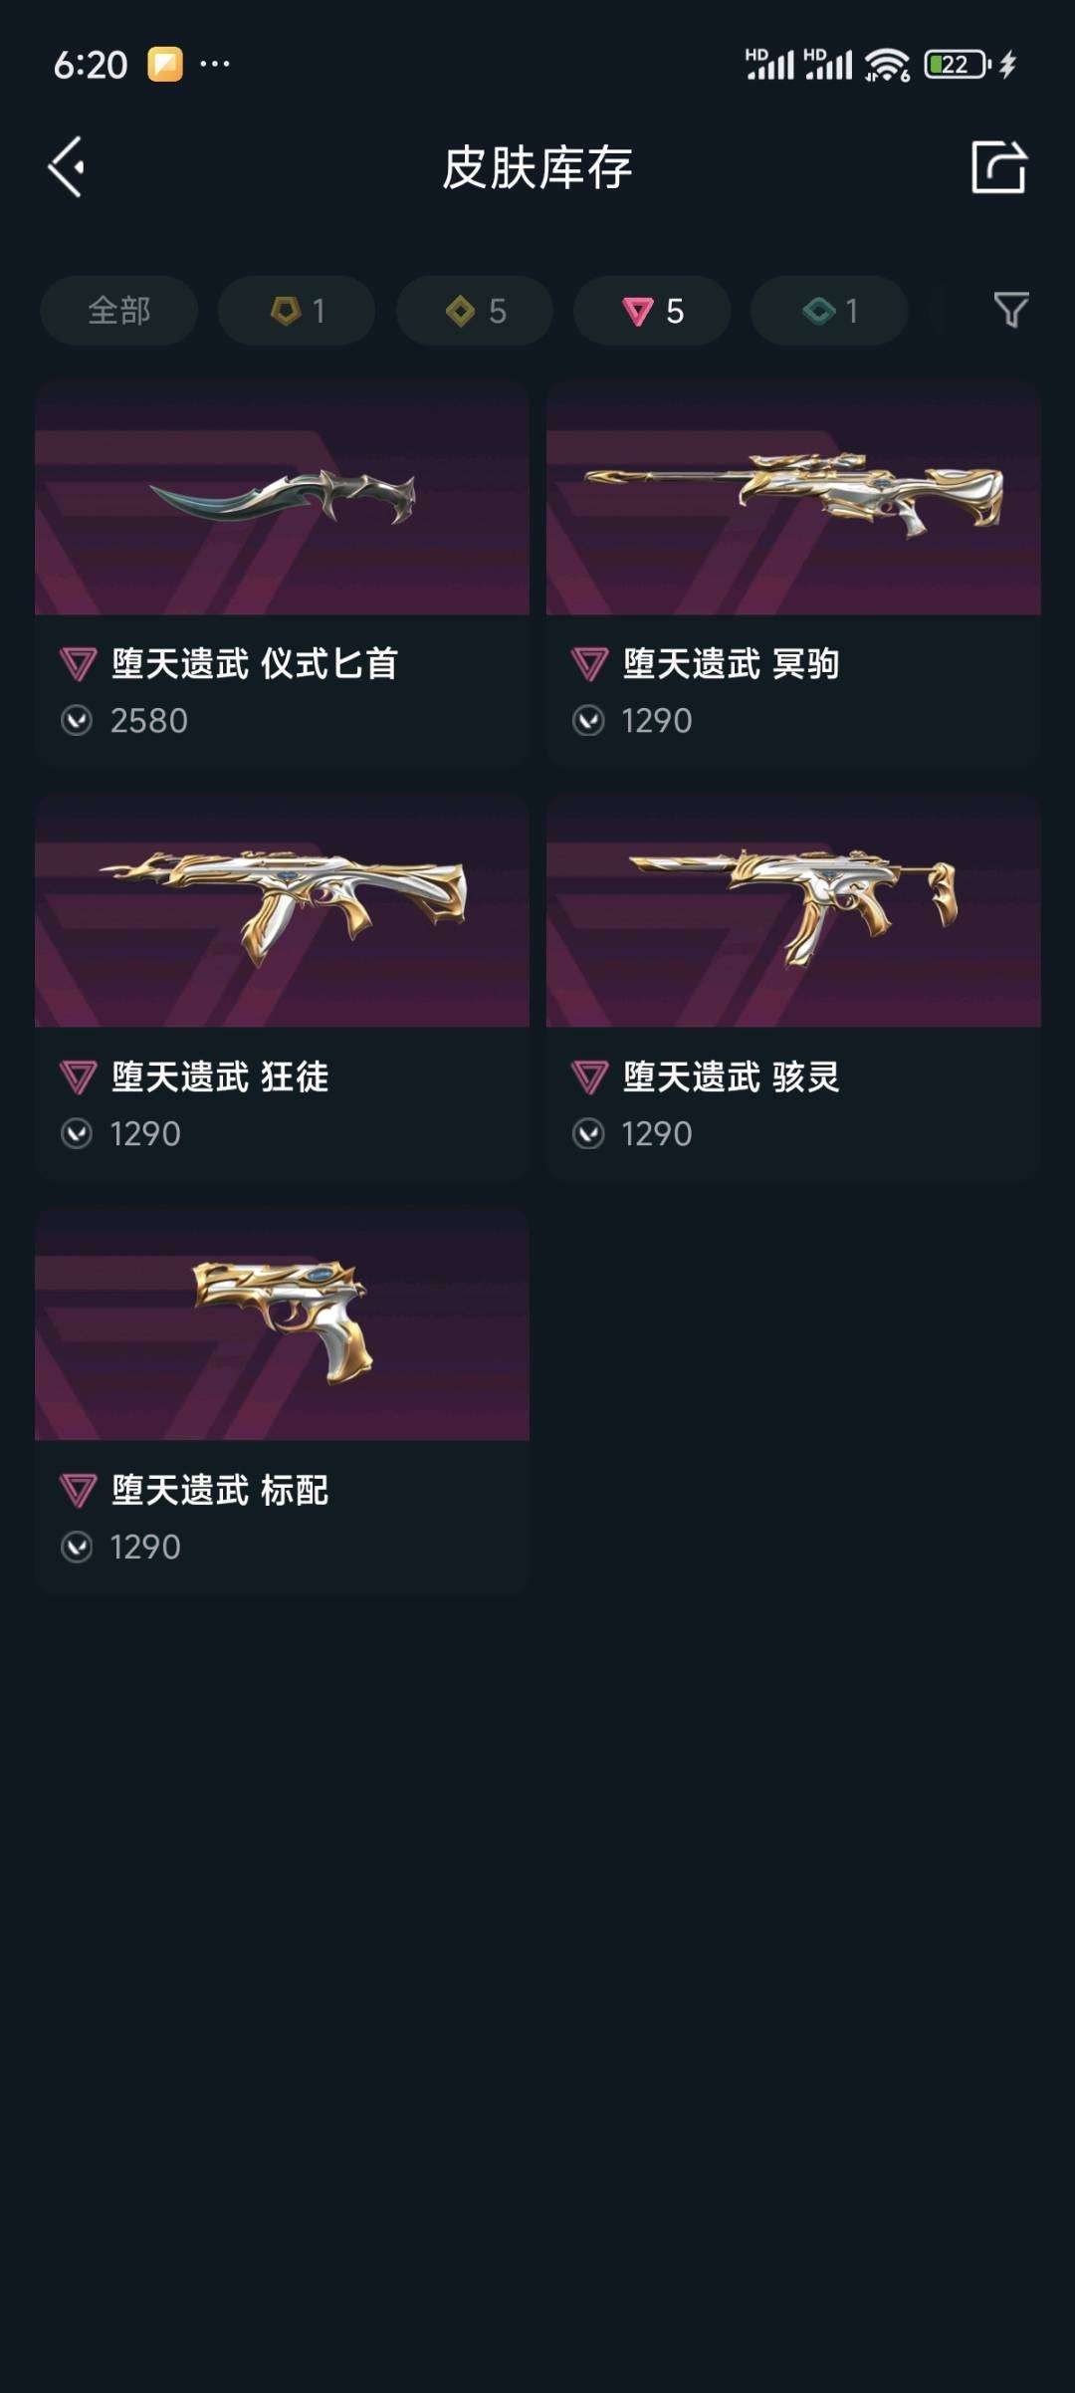
Task: Open the funnel filter icon
Action: [x=1010, y=311]
